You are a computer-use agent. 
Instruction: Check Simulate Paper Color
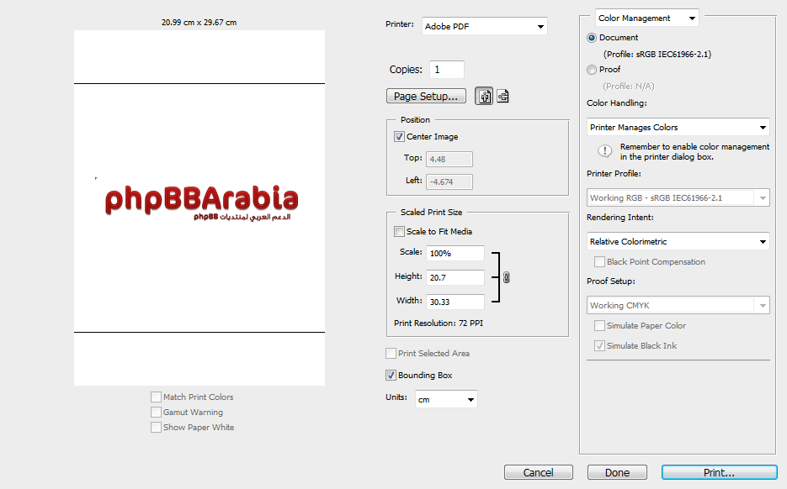click(599, 326)
